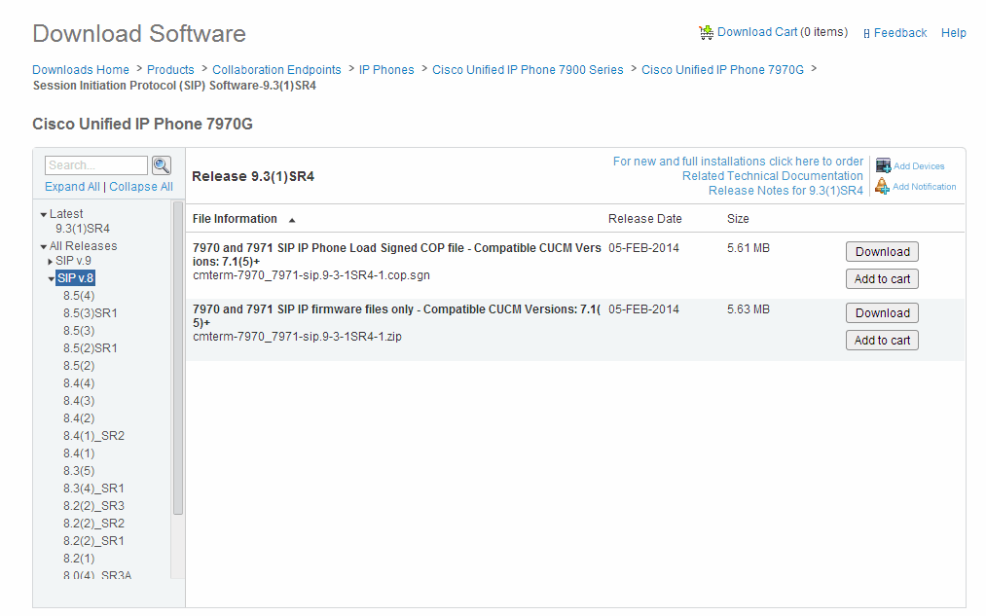
Task: Select release 9.3(1)SR4 under Latest
Action: [x=83, y=229]
